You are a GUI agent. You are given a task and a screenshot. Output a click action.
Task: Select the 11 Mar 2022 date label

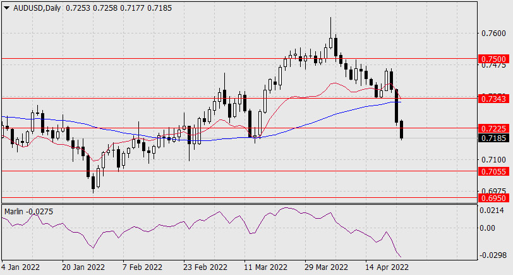[x=265, y=267]
